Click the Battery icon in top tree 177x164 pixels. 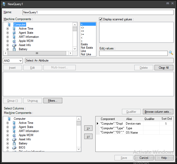[x=14, y=49]
